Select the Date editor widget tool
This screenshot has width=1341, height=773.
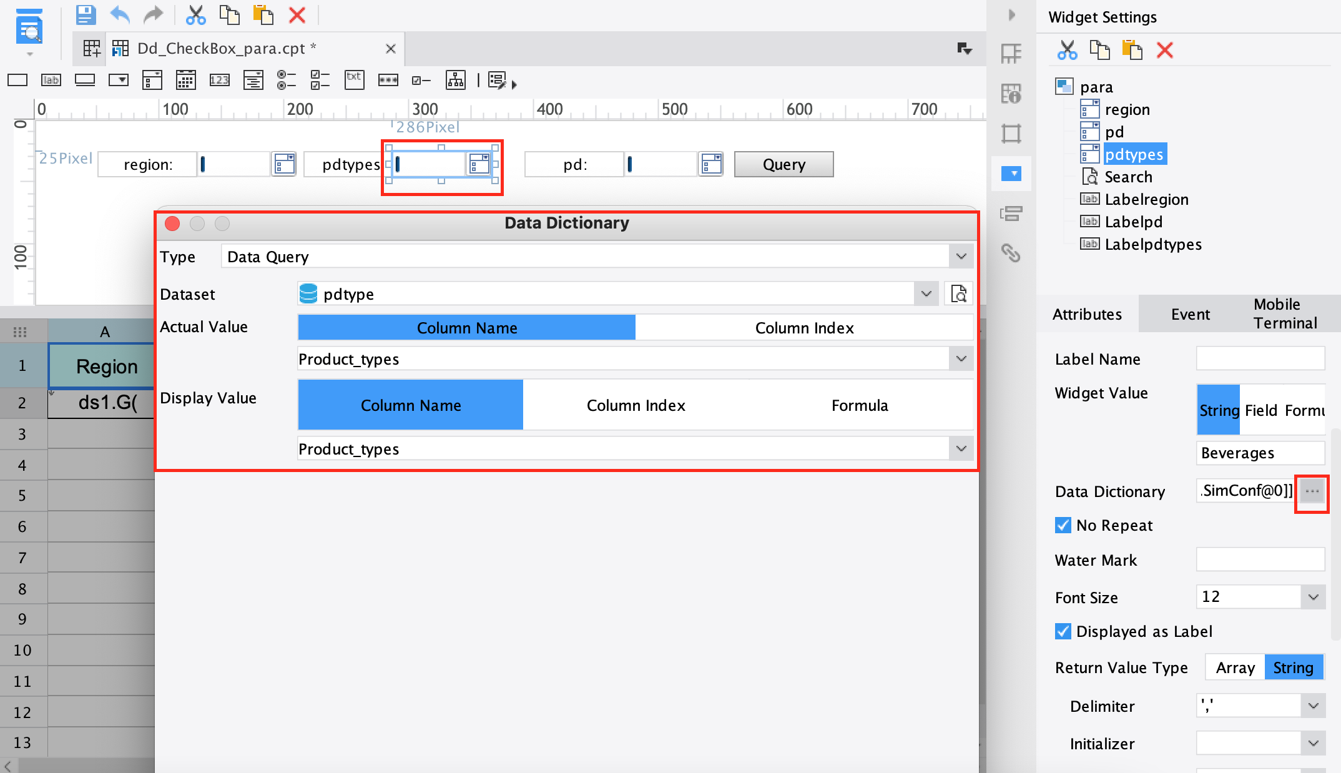pyautogui.click(x=185, y=80)
